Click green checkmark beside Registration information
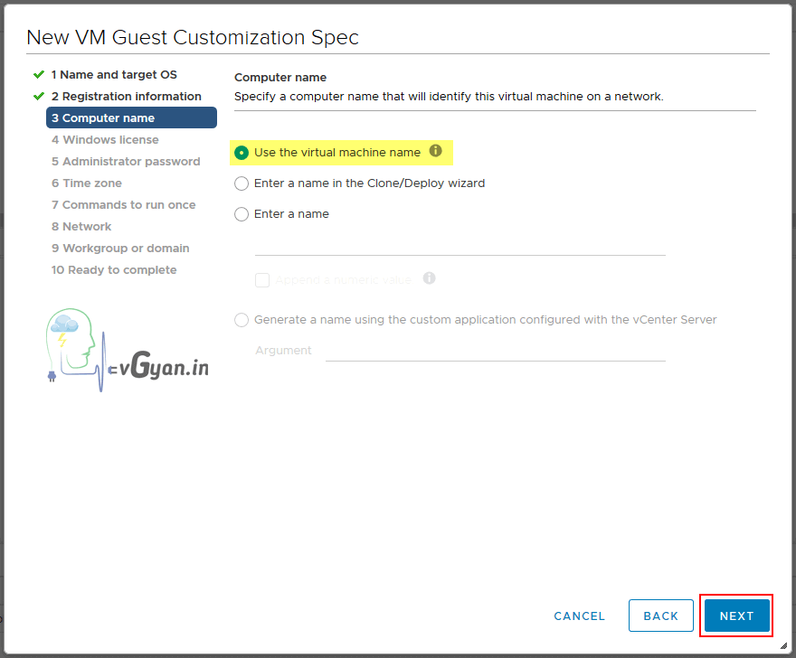 [39, 96]
